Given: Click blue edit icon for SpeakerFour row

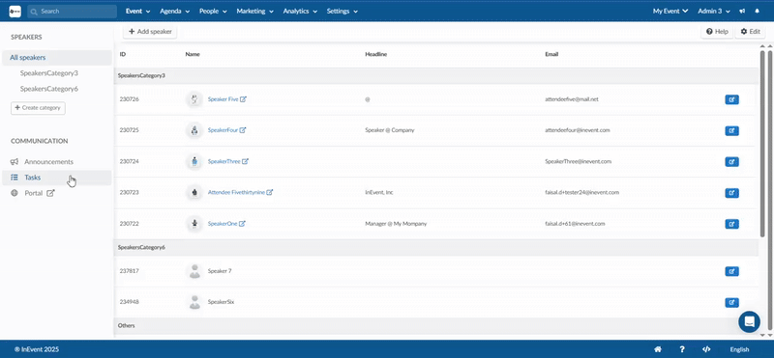Looking at the screenshot, I should (731, 130).
